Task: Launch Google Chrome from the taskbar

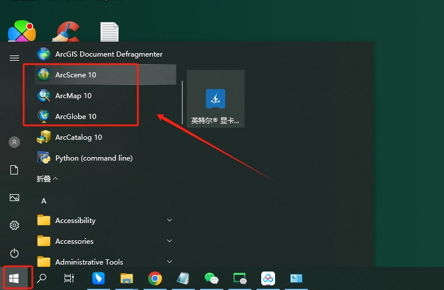Action: 155,278
